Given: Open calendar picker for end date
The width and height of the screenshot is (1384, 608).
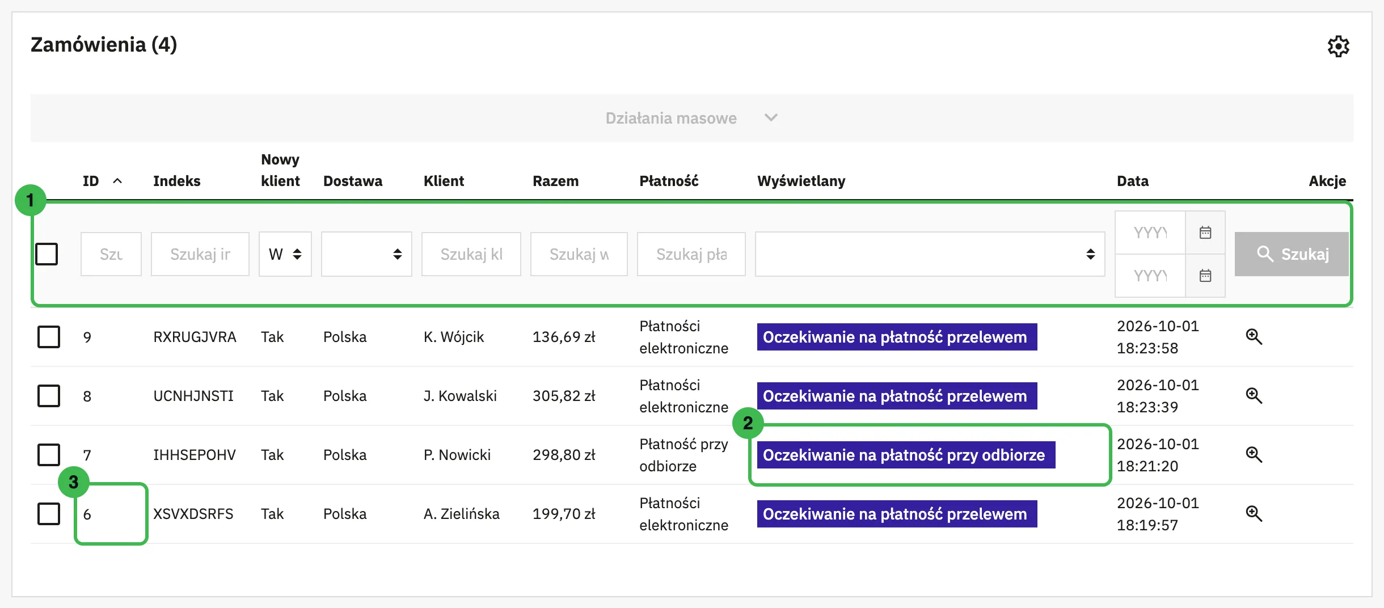Looking at the screenshot, I should tap(1205, 276).
